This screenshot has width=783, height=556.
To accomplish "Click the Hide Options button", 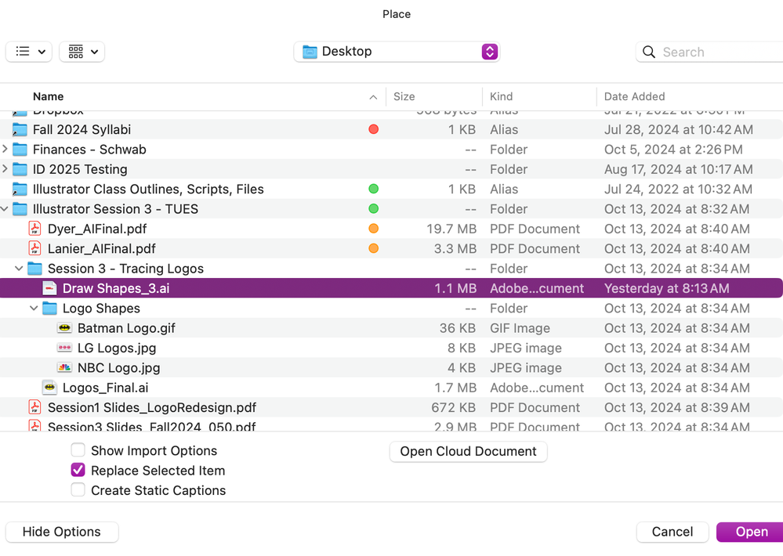I will pyautogui.click(x=61, y=532).
